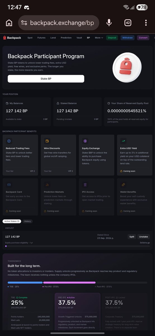Open the Spot menu item

coord(30,38)
